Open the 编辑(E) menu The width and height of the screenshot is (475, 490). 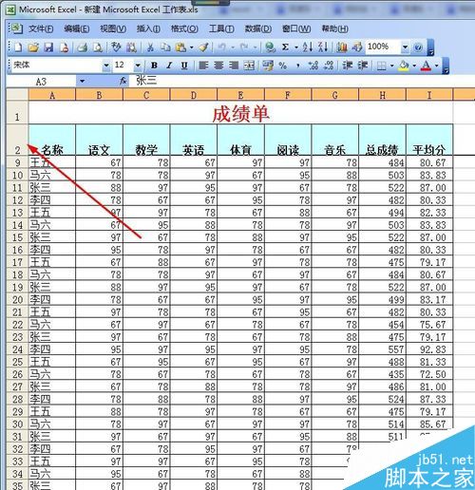point(77,29)
